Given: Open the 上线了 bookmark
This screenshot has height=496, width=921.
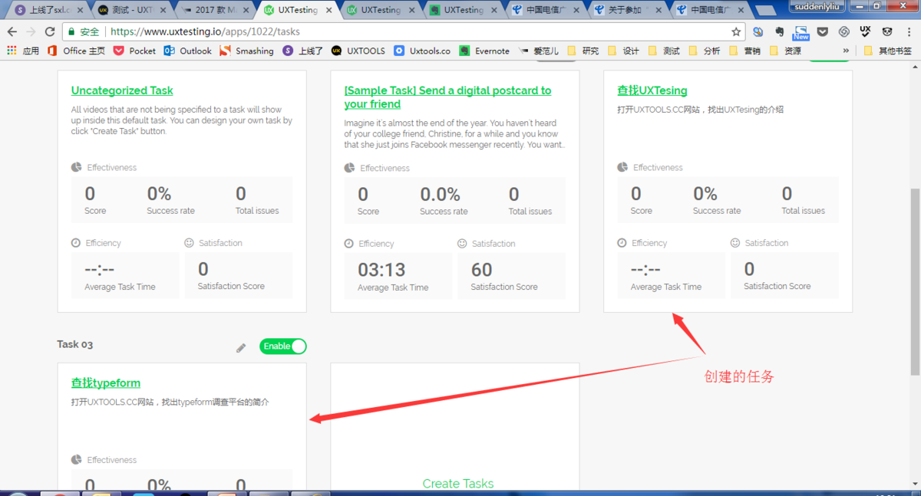Looking at the screenshot, I should coord(302,51).
